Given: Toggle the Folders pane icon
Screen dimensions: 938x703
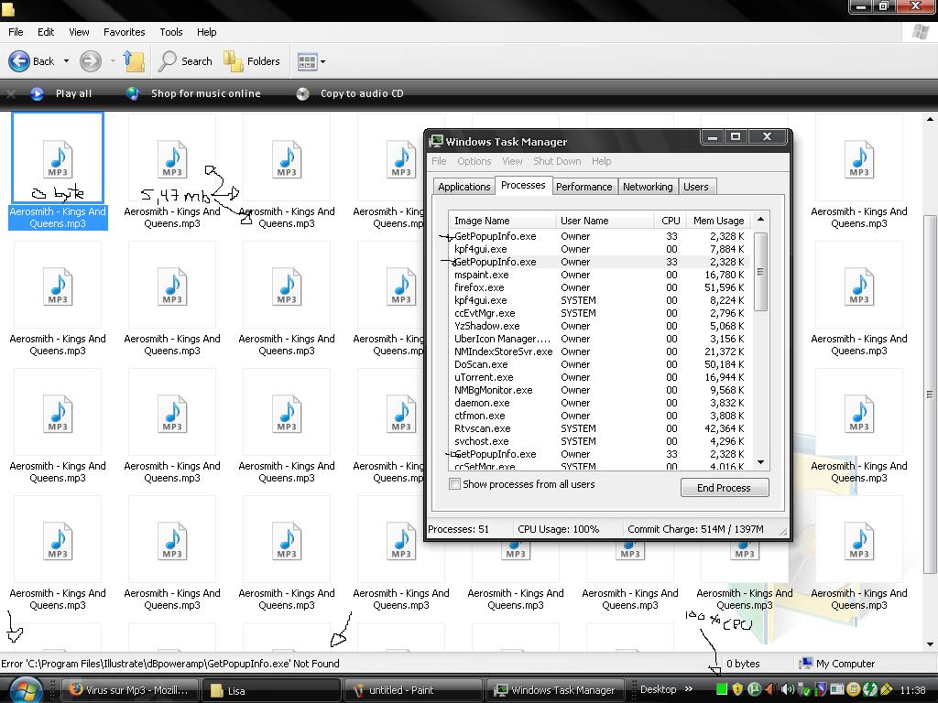Looking at the screenshot, I should coord(234,61).
